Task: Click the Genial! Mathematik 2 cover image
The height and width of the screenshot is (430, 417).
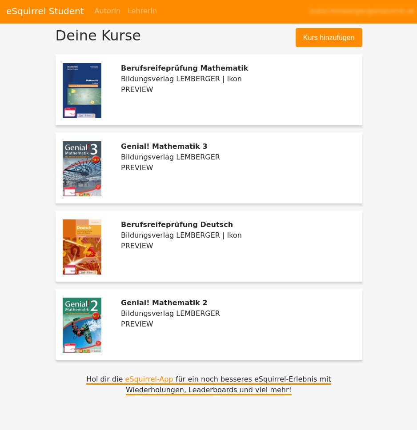Action: tap(82, 325)
